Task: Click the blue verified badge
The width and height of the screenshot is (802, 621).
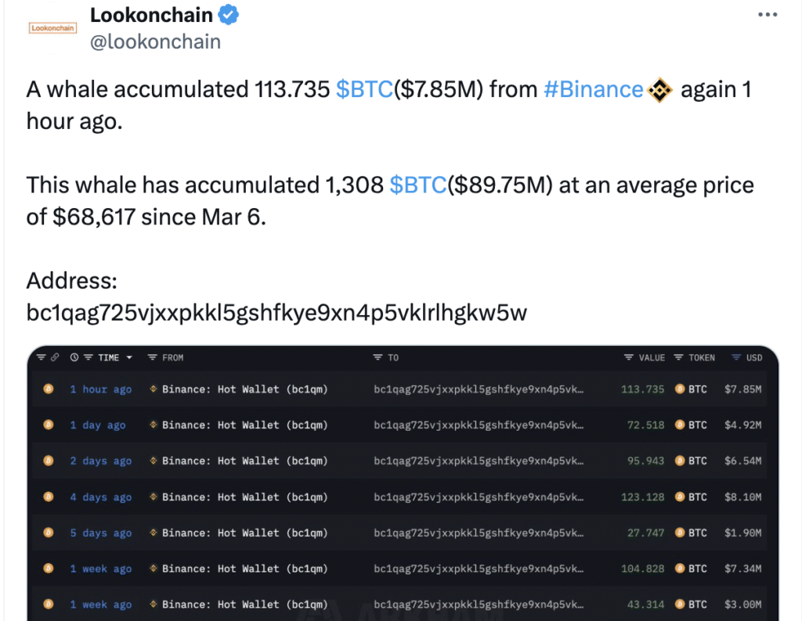Action: pos(229,15)
